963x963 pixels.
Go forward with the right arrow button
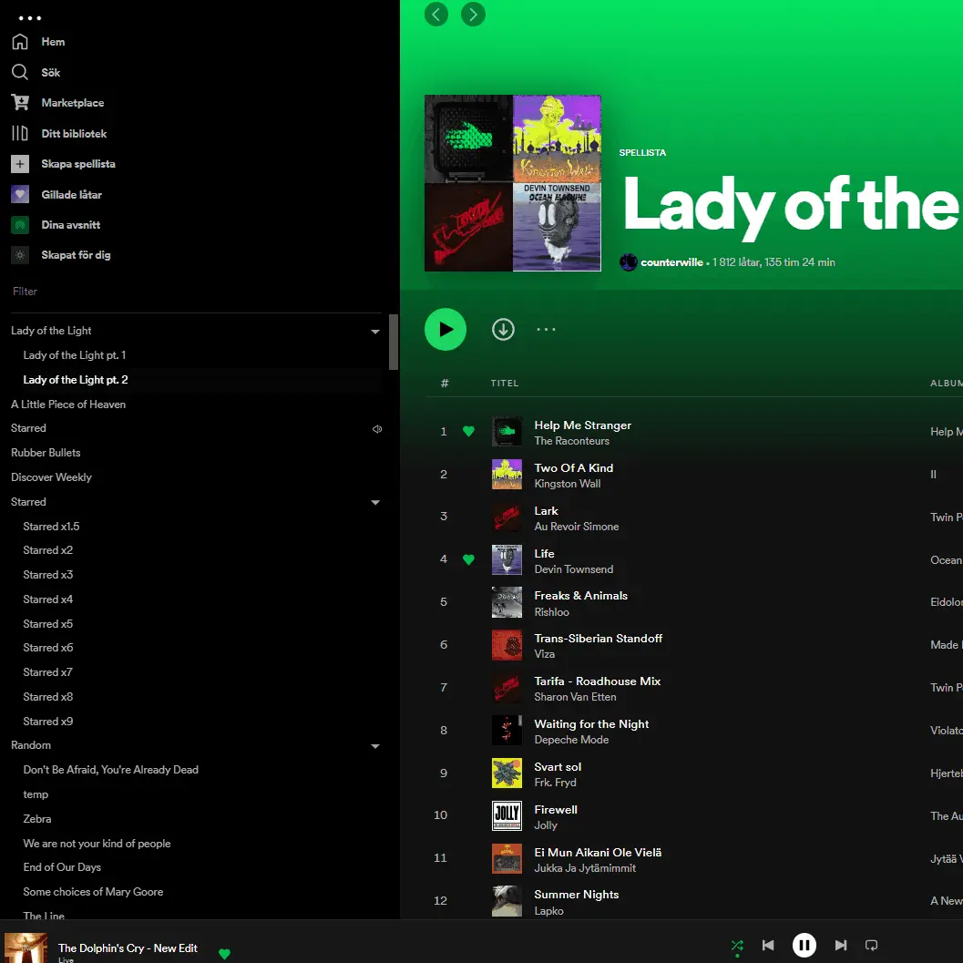[473, 15]
